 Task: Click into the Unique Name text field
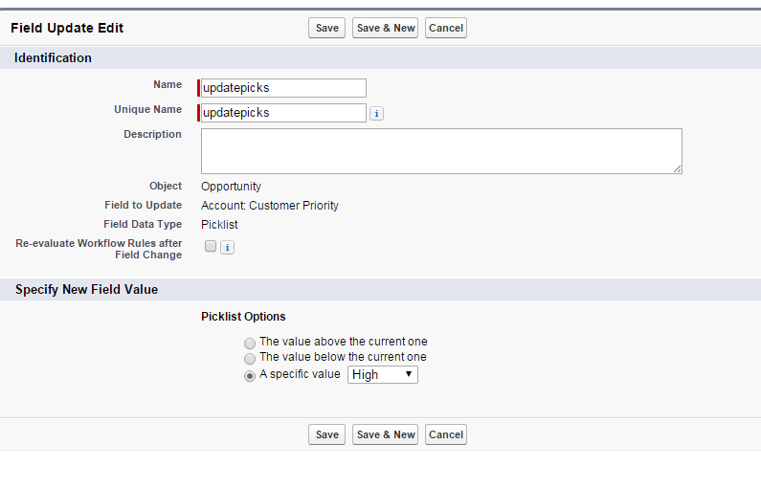pos(283,113)
